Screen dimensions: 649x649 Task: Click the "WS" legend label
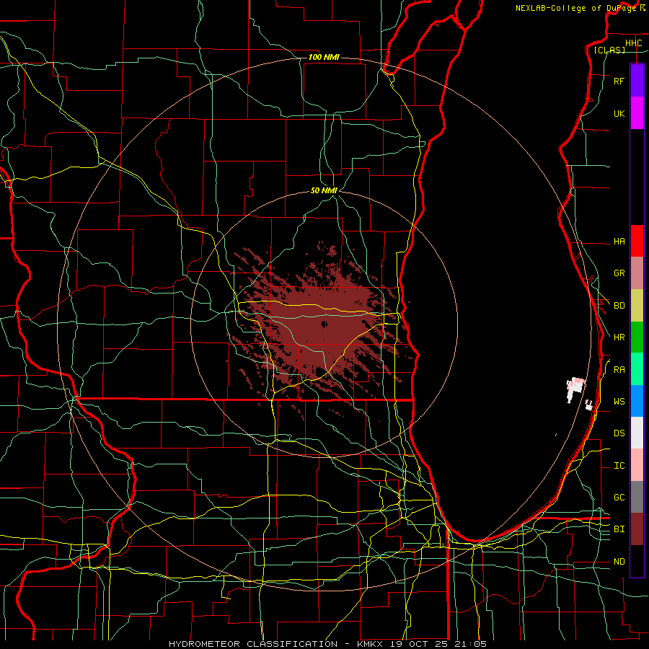pyautogui.click(x=619, y=401)
